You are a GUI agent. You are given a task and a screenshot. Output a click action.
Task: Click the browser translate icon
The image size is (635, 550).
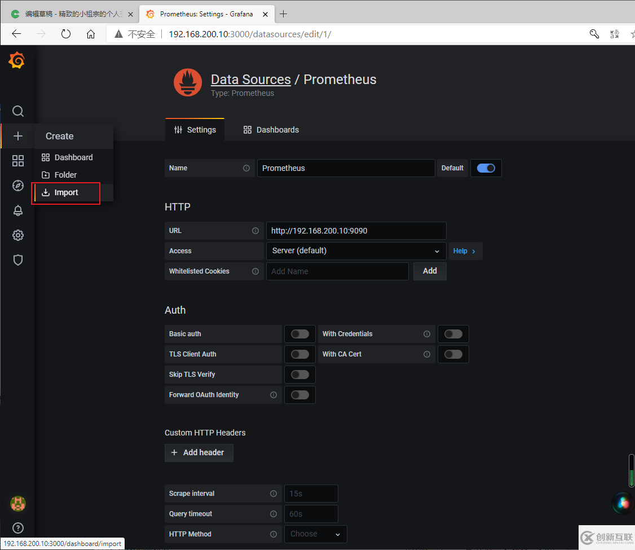pyautogui.click(x=614, y=34)
